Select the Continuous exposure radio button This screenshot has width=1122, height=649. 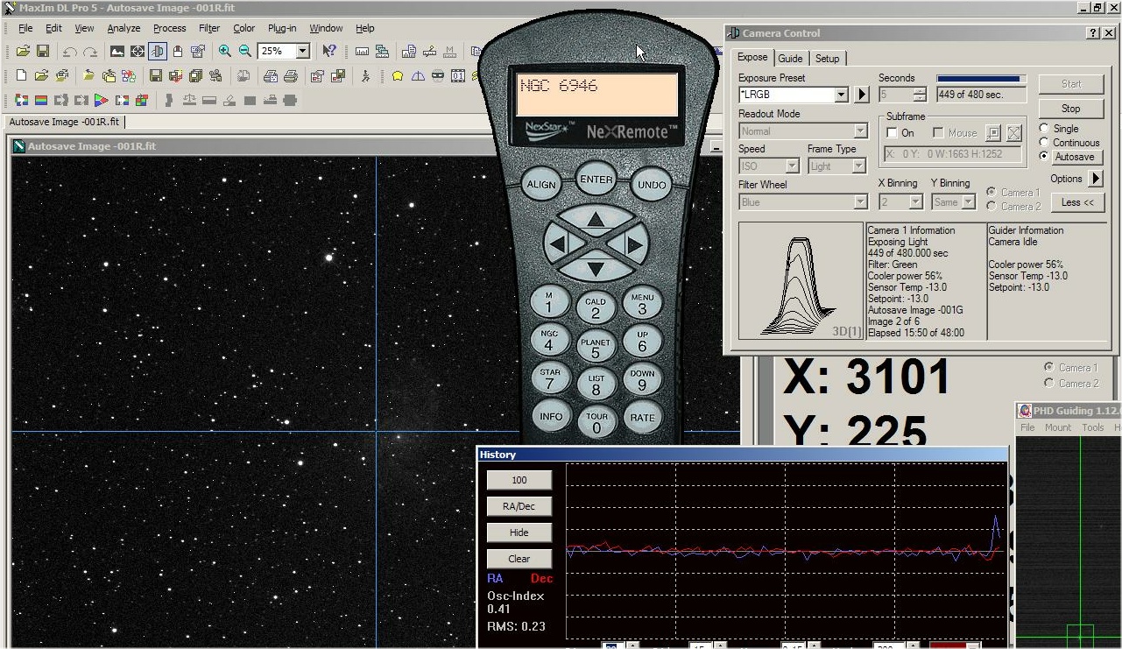(1044, 143)
